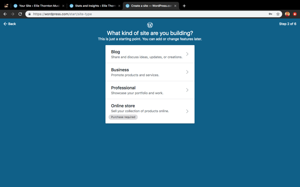Open the saved passwords key icon

(270, 14)
